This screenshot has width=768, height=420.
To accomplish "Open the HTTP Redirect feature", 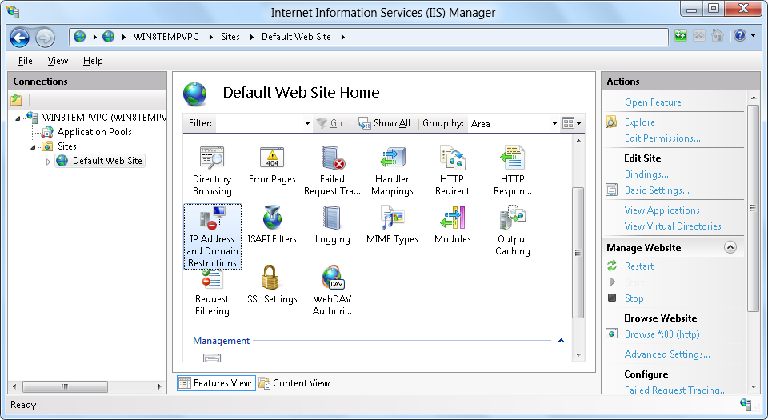I will click(x=452, y=171).
